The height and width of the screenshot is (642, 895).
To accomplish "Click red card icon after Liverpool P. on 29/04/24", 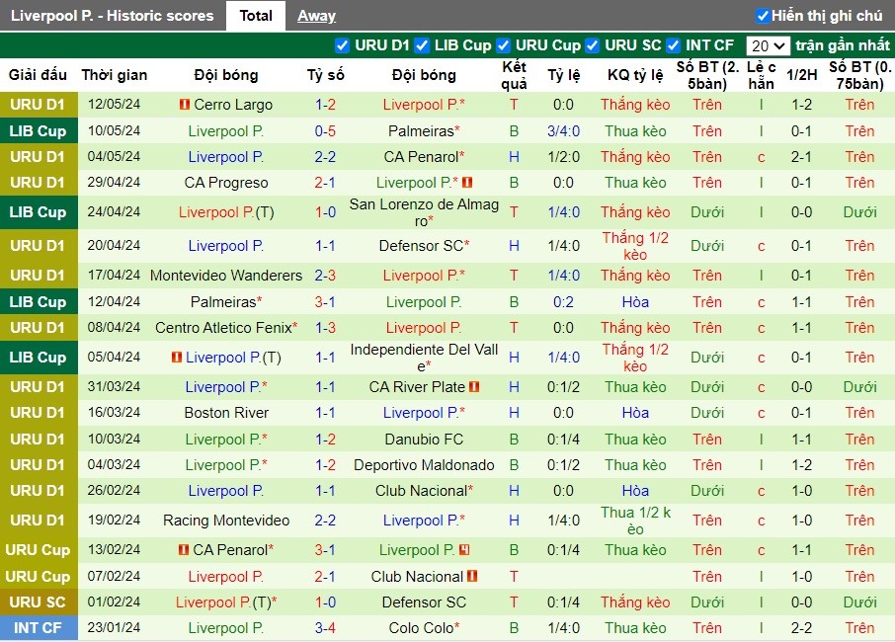I will [x=467, y=183].
